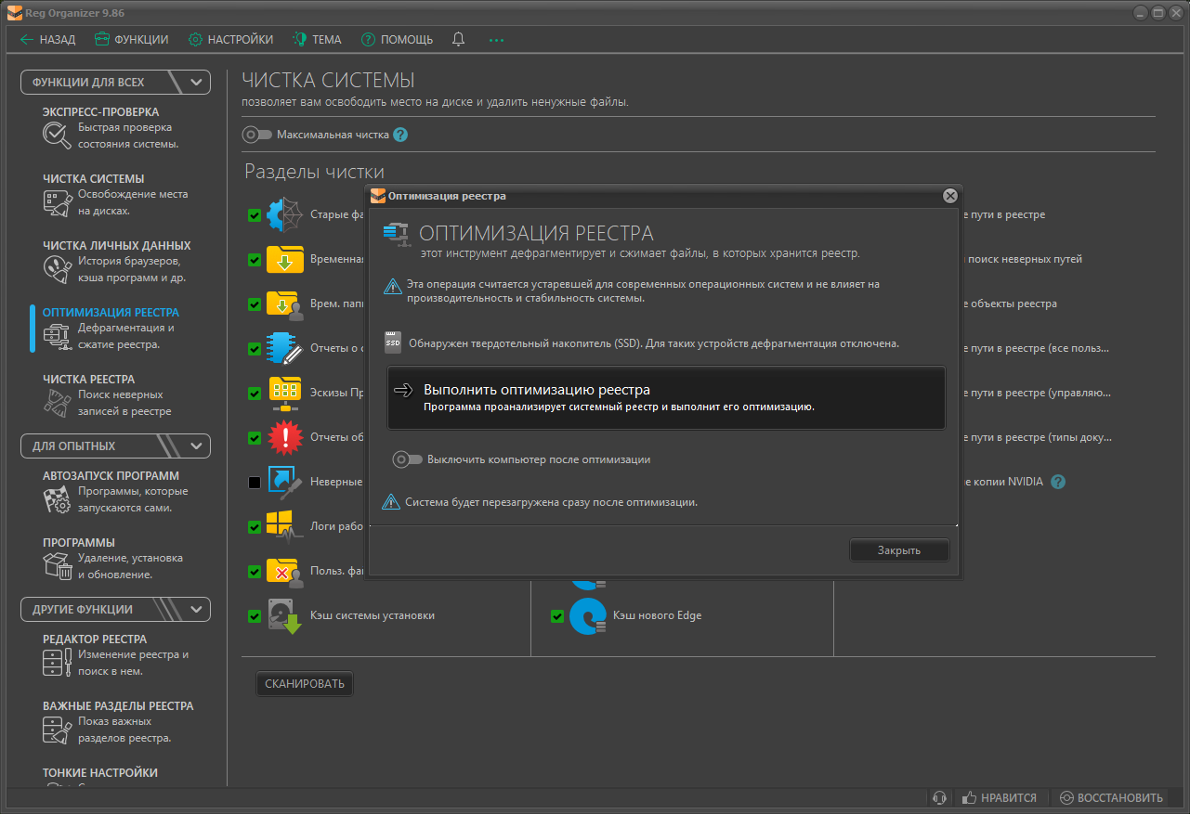Open the Функции menu
The height and width of the screenshot is (814, 1190).
132,40
